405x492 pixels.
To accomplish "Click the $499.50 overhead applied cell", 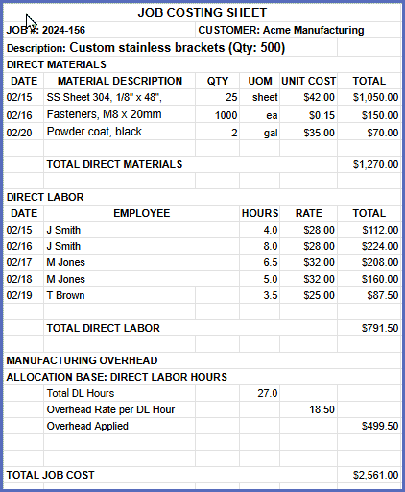I will coord(369,426).
